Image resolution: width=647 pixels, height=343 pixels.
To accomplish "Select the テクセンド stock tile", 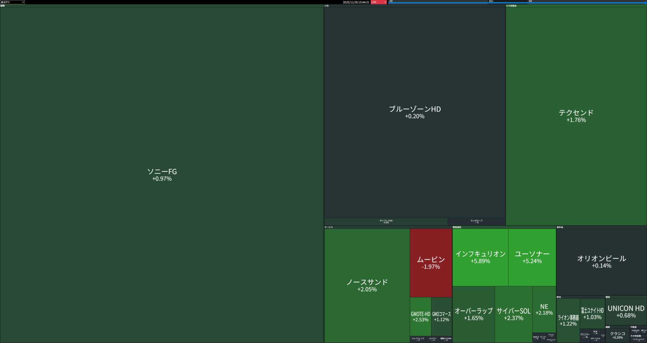I will pos(576,116).
